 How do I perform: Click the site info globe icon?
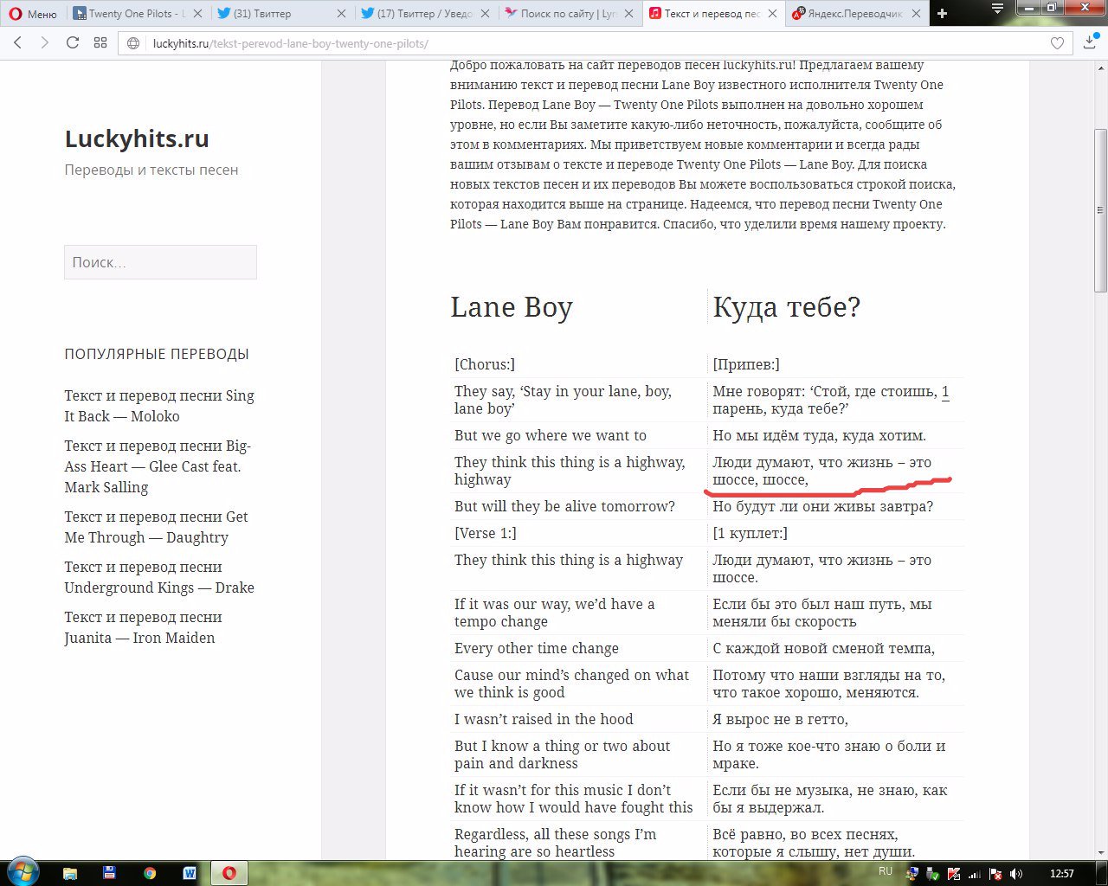133,43
